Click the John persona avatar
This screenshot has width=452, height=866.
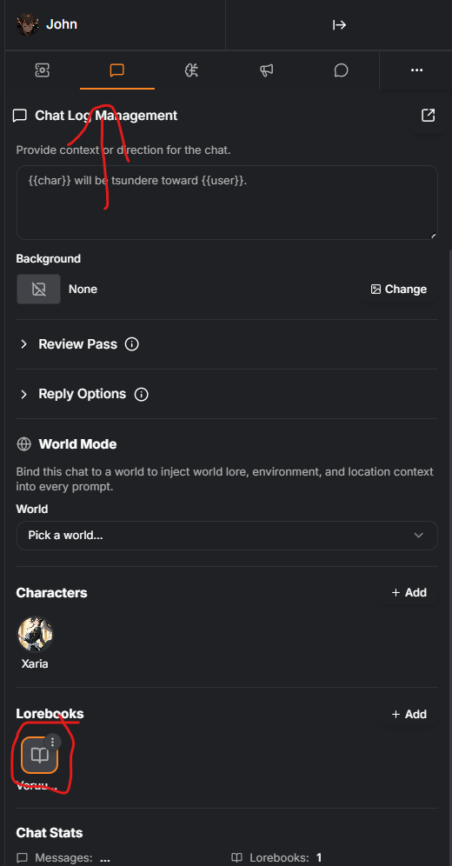(x=28, y=25)
